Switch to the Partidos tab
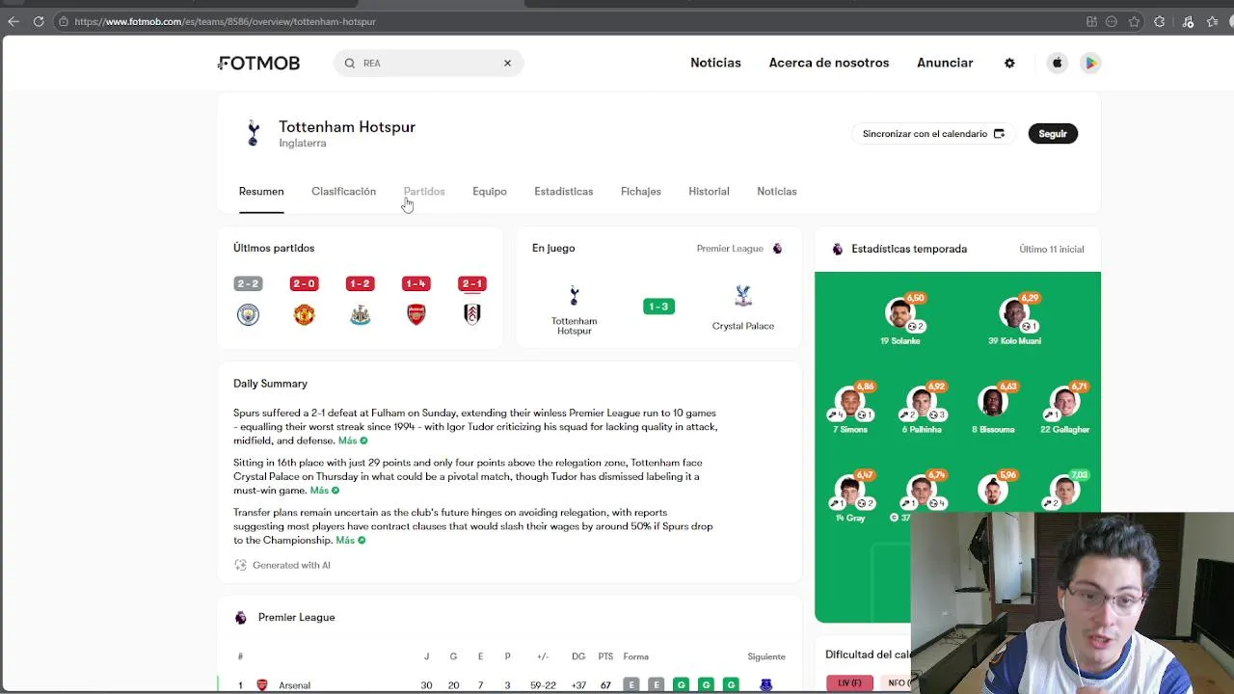This screenshot has width=1234, height=694. click(424, 191)
